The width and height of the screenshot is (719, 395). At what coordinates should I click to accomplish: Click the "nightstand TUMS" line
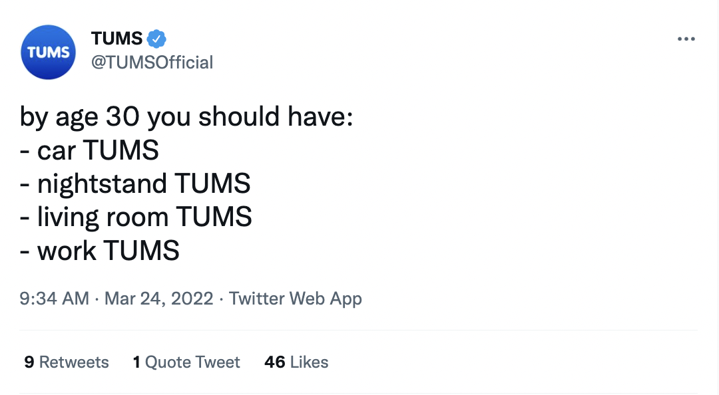click(x=135, y=184)
